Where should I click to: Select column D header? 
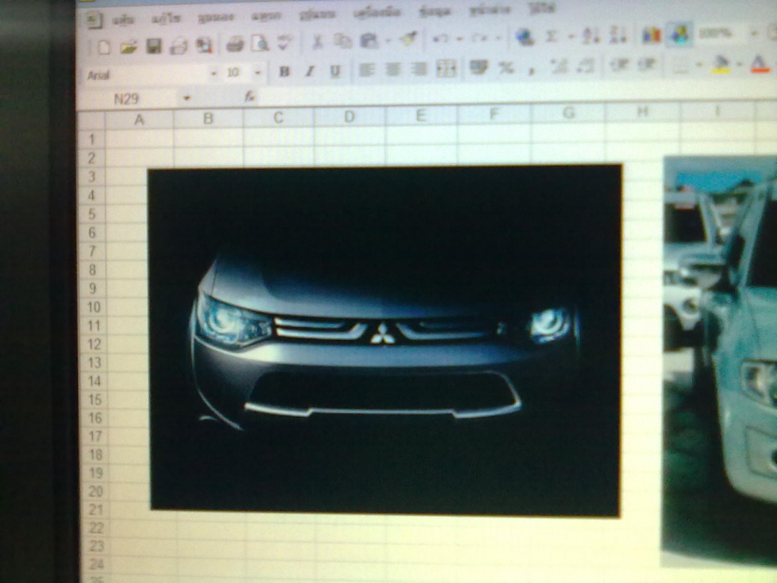click(349, 117)
